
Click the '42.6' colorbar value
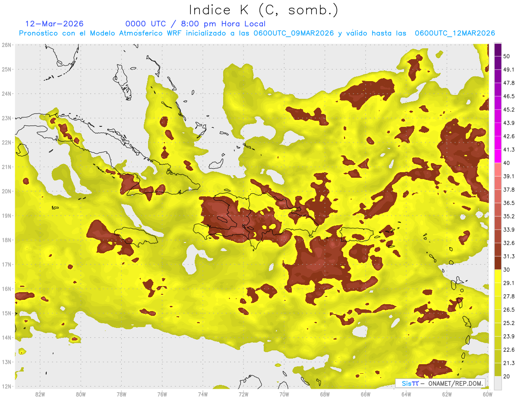pos(509,136)
